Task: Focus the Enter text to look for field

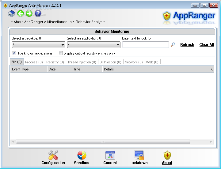Action: pos(146,44)
